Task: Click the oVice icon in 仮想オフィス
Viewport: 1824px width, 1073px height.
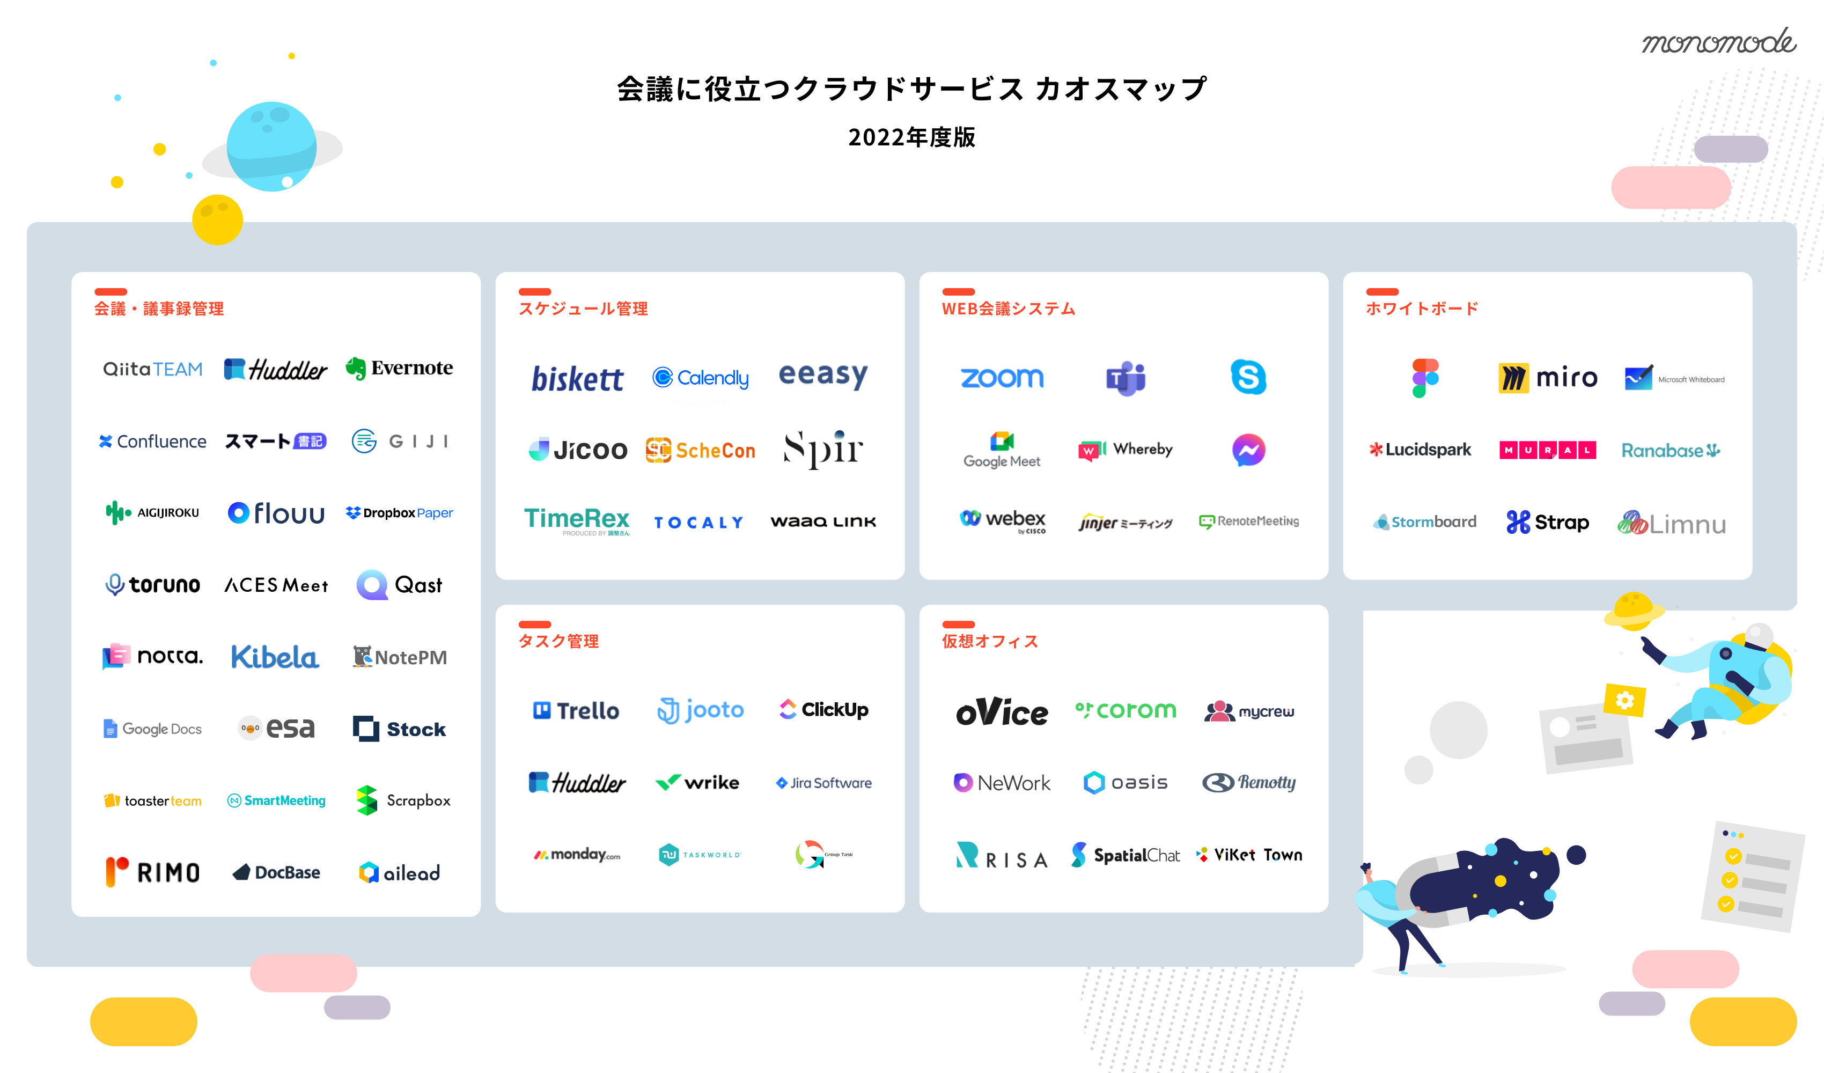Action: click(1003, 710)
